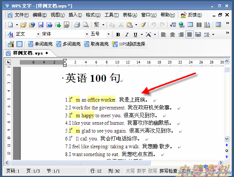234x177 pixels.
Task: Click the square root formula icon
Action: [x=173, y=25]
